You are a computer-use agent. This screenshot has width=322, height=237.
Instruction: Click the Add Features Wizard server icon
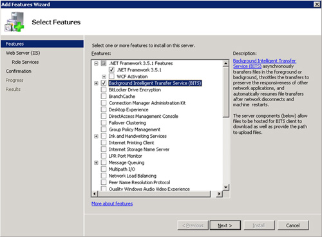point(14,22)
